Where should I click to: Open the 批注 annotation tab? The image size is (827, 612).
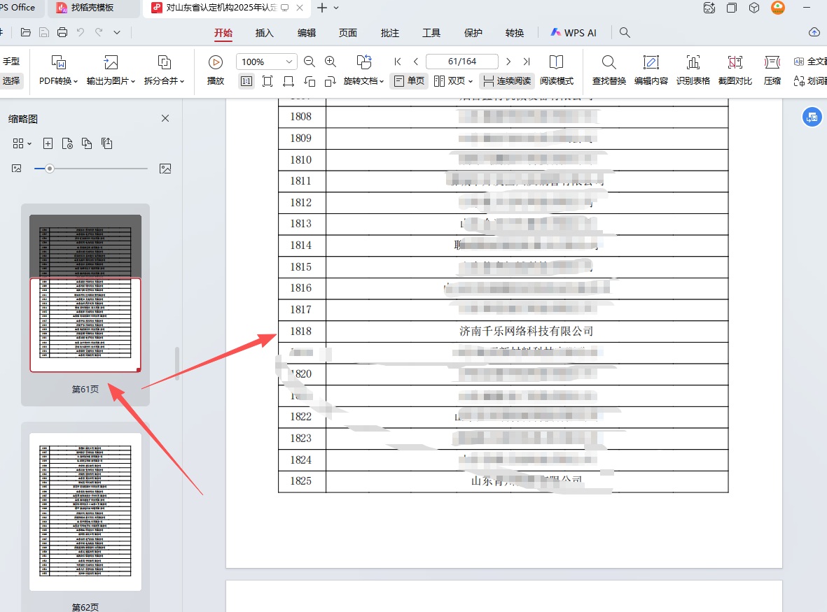389,33
